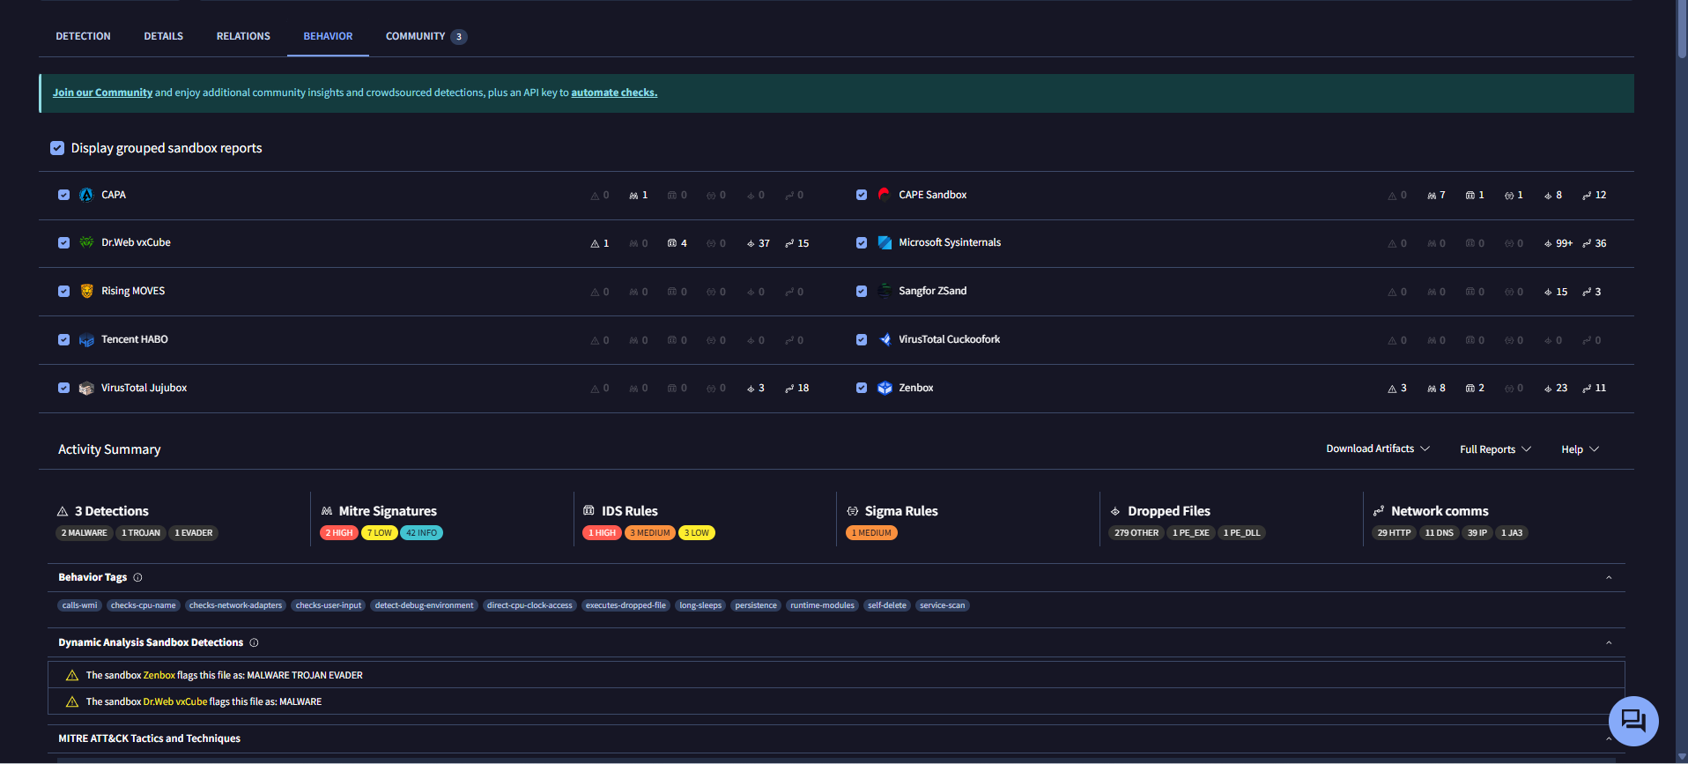Click Dr.Web vxCube detections warning count icon
Viewport: 1688px width, 764px height.
[x=595, y=243]
